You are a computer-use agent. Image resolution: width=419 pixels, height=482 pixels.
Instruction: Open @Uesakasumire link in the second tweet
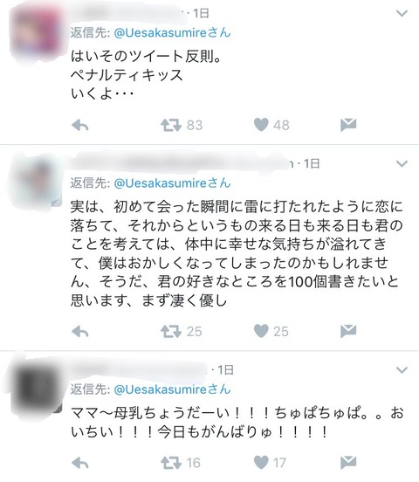(x=172, y=183)
